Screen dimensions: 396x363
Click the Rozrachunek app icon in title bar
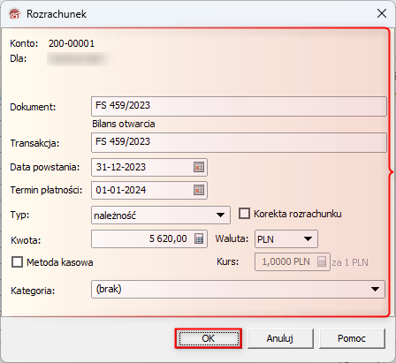[x=15, y=14]
